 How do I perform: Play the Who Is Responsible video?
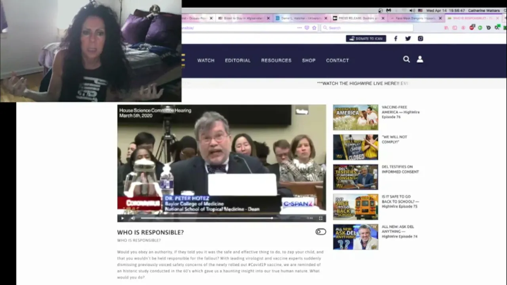(x=122, y=218)
